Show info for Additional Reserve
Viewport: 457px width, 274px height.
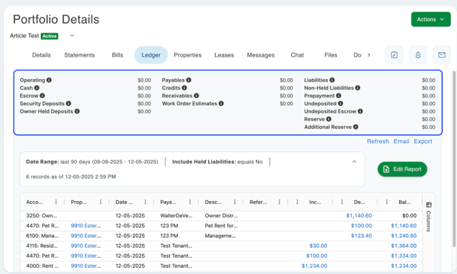point(355,127)
